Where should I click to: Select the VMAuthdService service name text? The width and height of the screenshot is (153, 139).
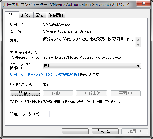point(56,25)
